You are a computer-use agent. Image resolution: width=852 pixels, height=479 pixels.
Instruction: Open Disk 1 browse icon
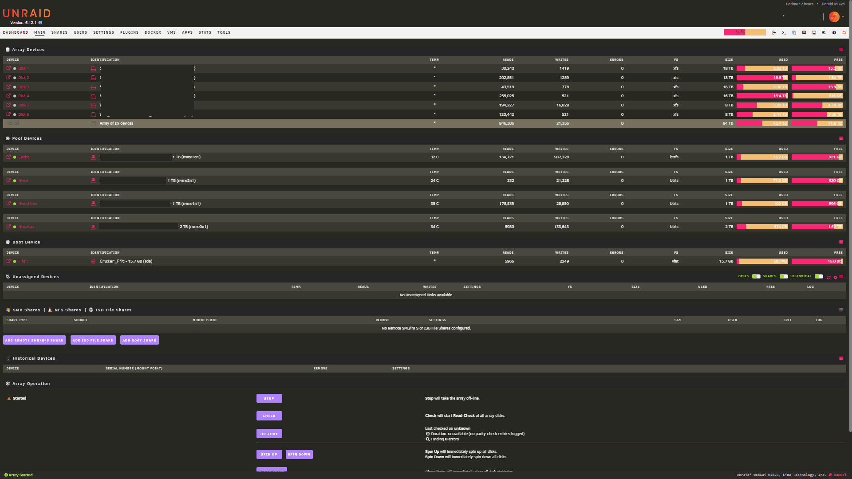[8, 68]
